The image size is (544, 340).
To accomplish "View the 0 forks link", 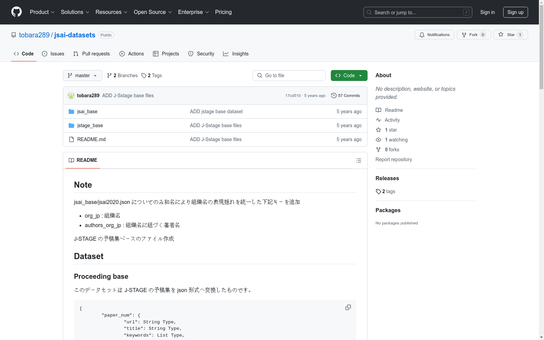I will [388, 150].
